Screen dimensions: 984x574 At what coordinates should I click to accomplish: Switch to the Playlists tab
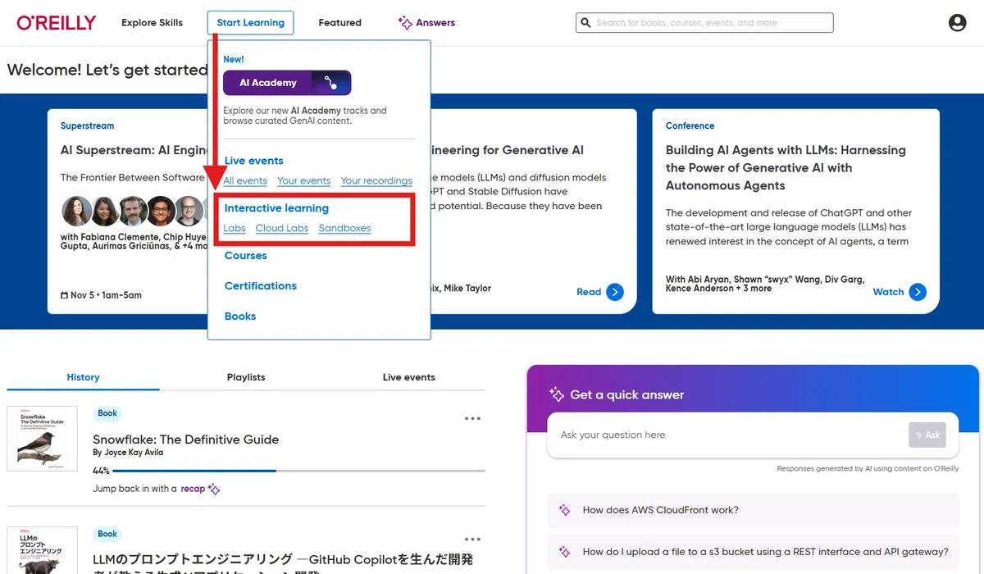[246, 377]
